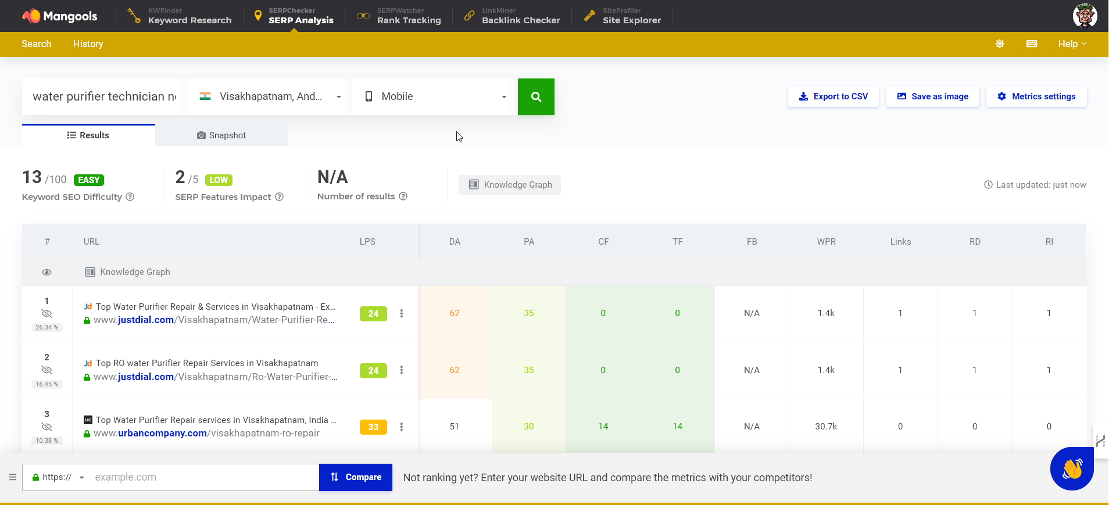Go to Search section
1116x505 pixels.
[37, 44]
